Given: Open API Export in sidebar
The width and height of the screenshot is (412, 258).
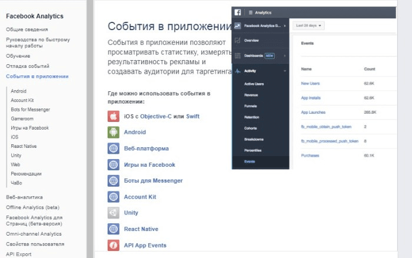Looking at the screenshot, I should (18, 254).
